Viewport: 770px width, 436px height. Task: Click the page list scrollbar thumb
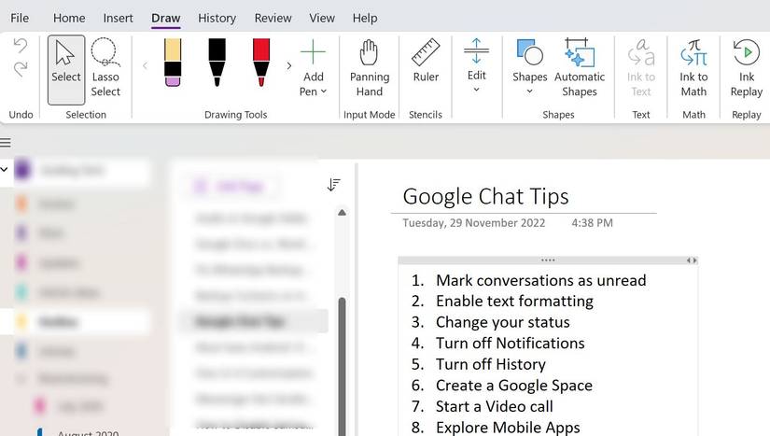342,366
